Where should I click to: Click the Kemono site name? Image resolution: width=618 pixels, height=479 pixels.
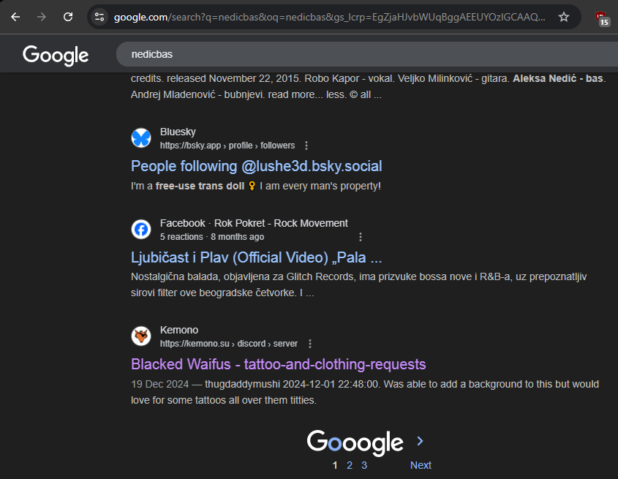179,330
